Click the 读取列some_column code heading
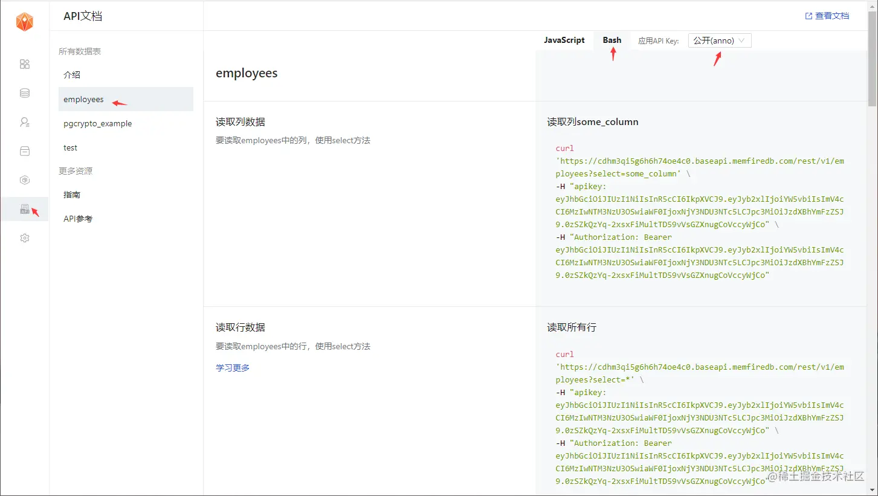Viewport: 878px width, 496px height. pyautogui.click(x=593, y=121)
